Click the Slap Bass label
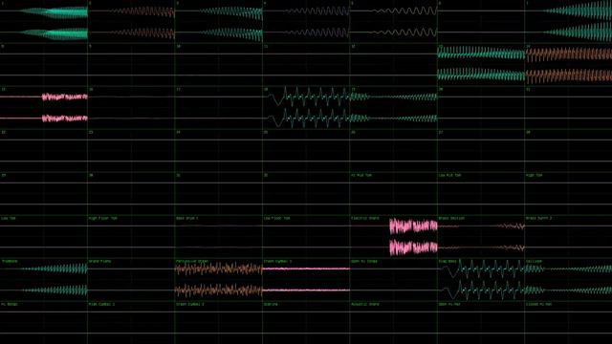This screenshot has height=344, width=612. (448, 261)
